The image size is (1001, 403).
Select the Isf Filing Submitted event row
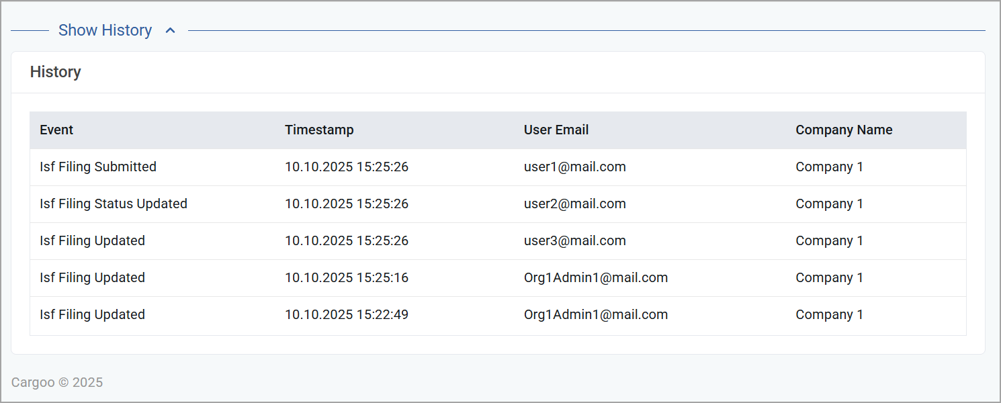pos(498,167)
